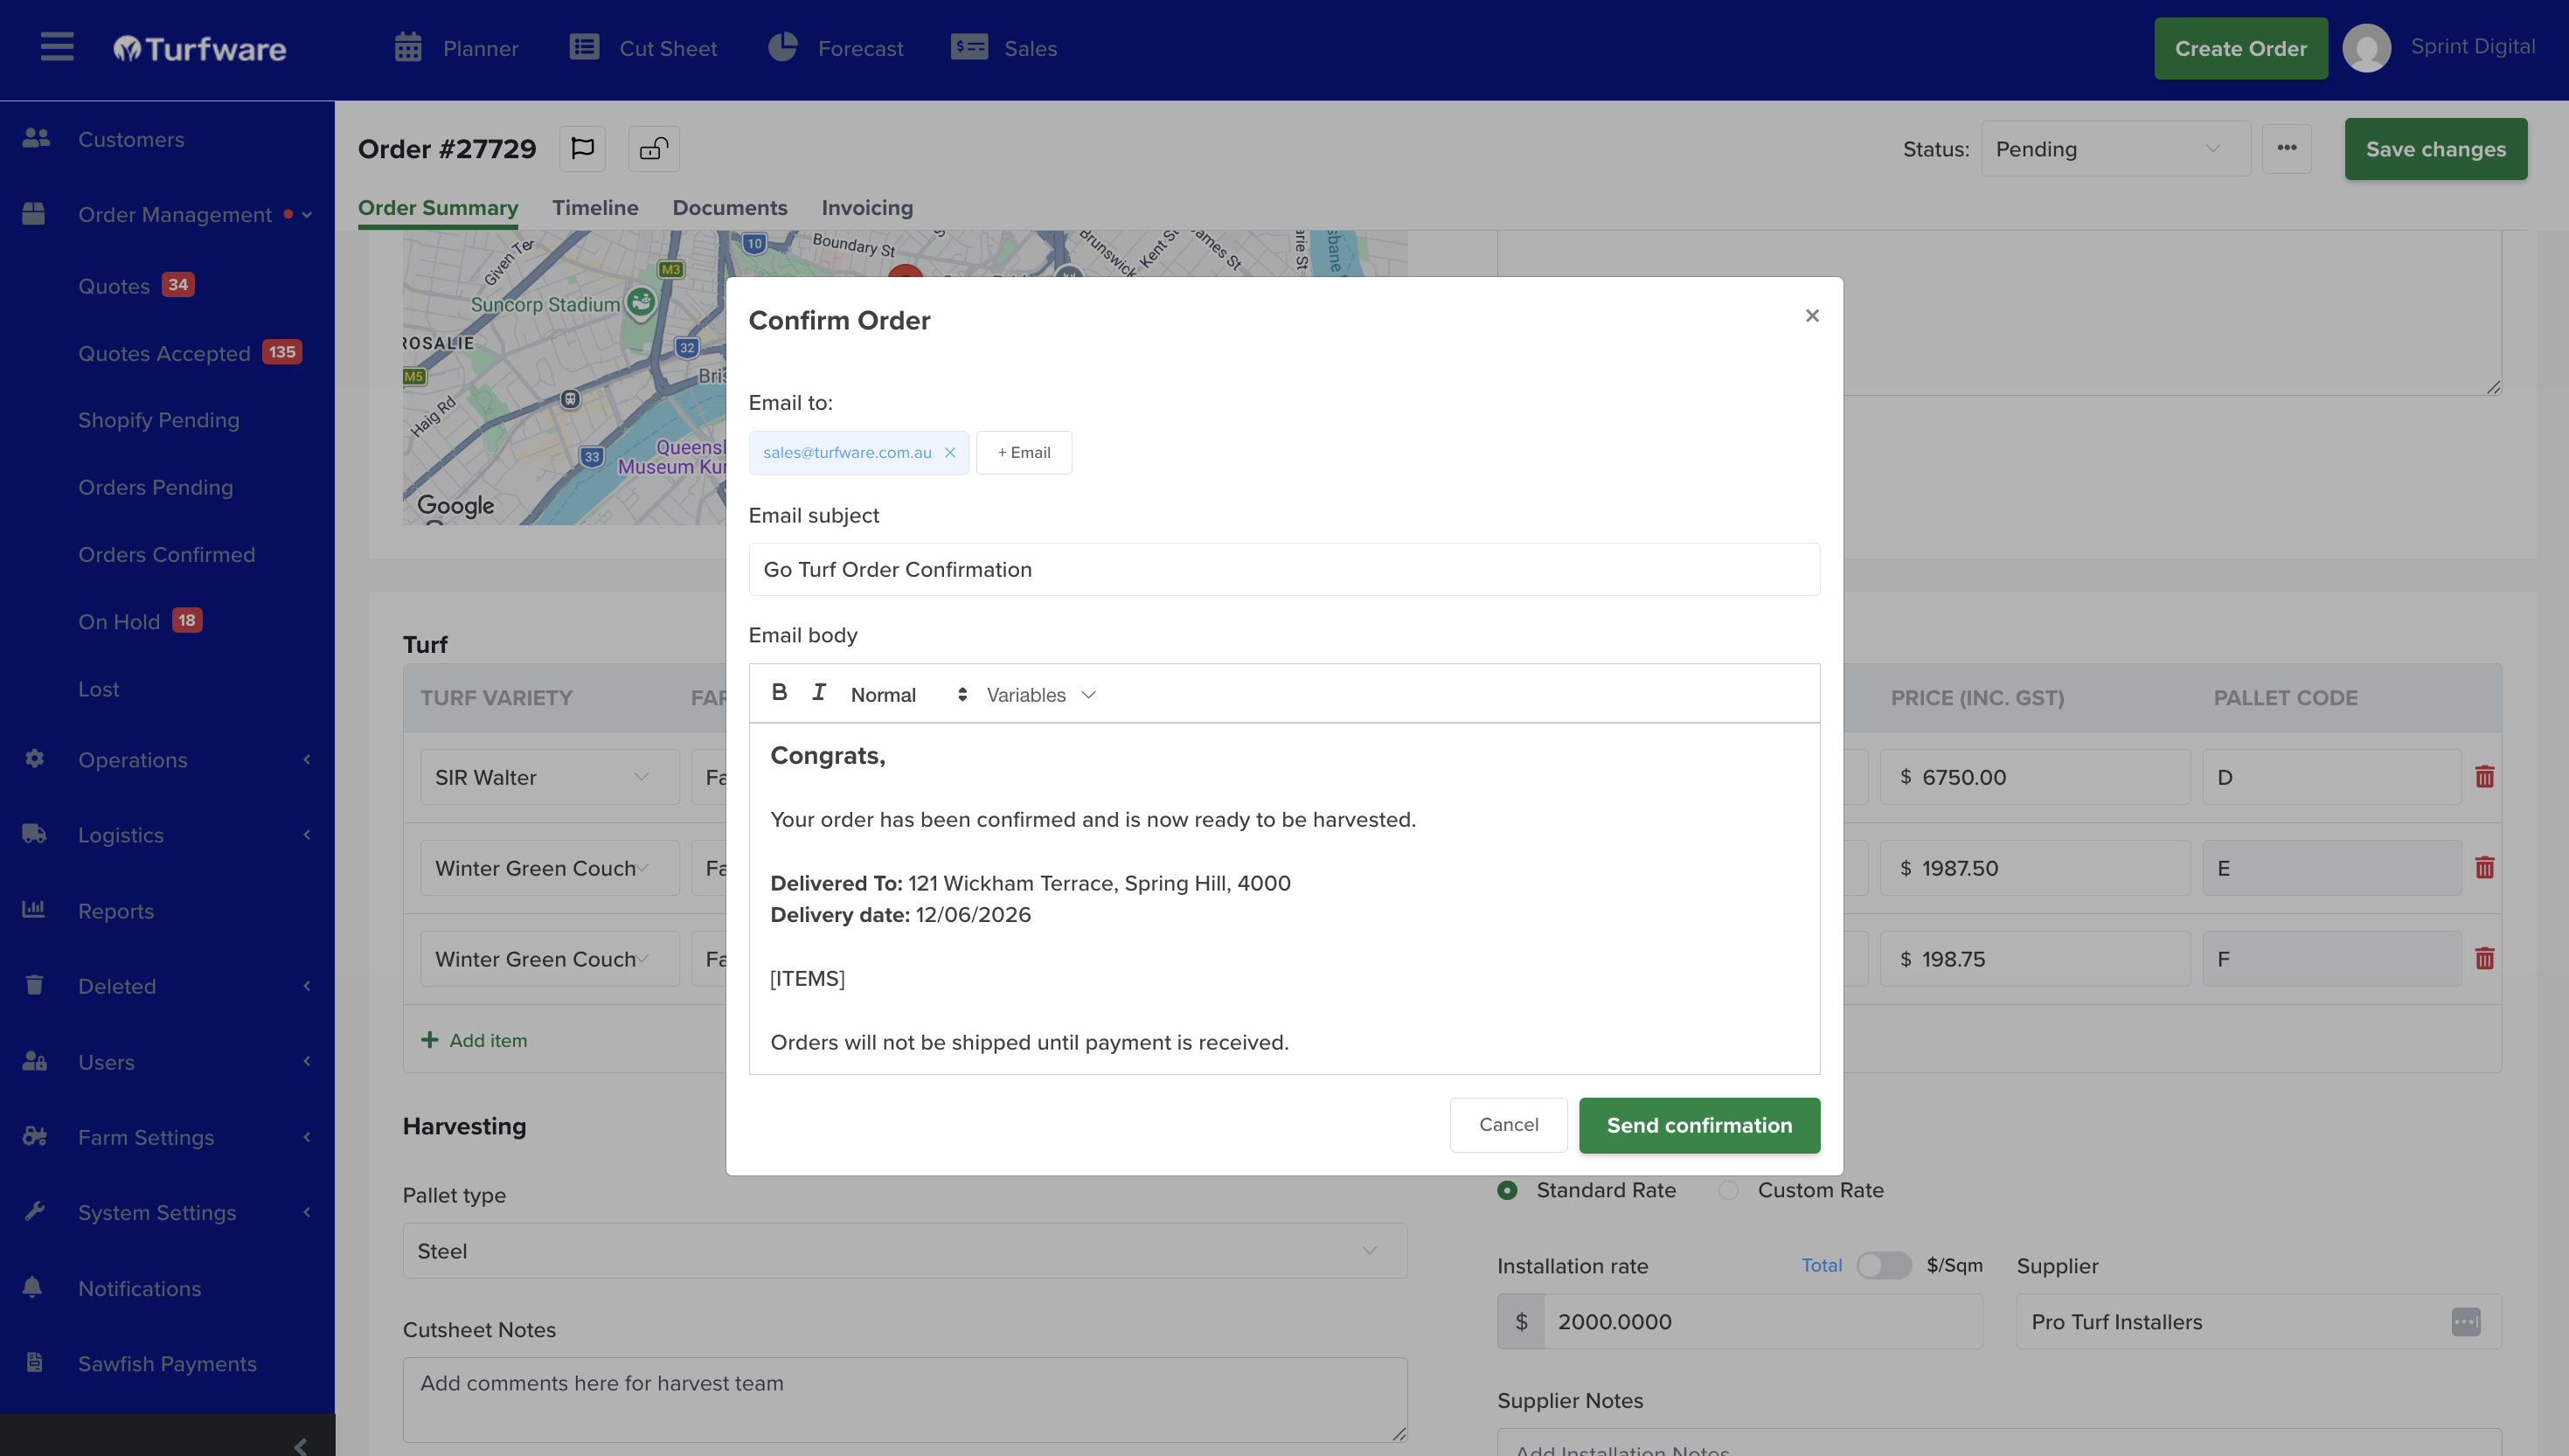The width and height of the screenshot is (2569, 1456).
Task: Delete the pallet code E row
Action: pos(2484,868)
